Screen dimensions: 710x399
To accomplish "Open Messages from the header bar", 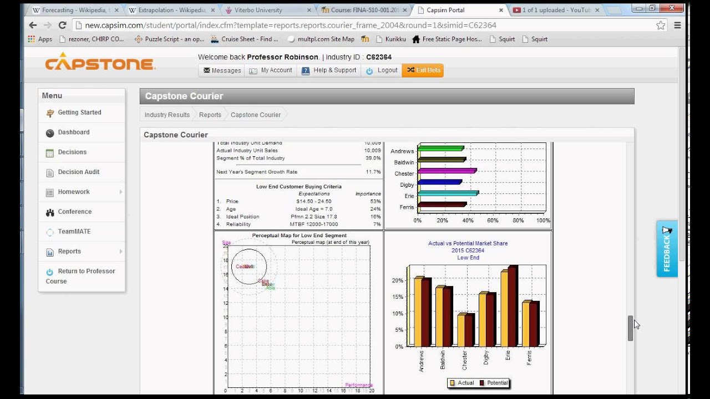I will tap(222, 70).
